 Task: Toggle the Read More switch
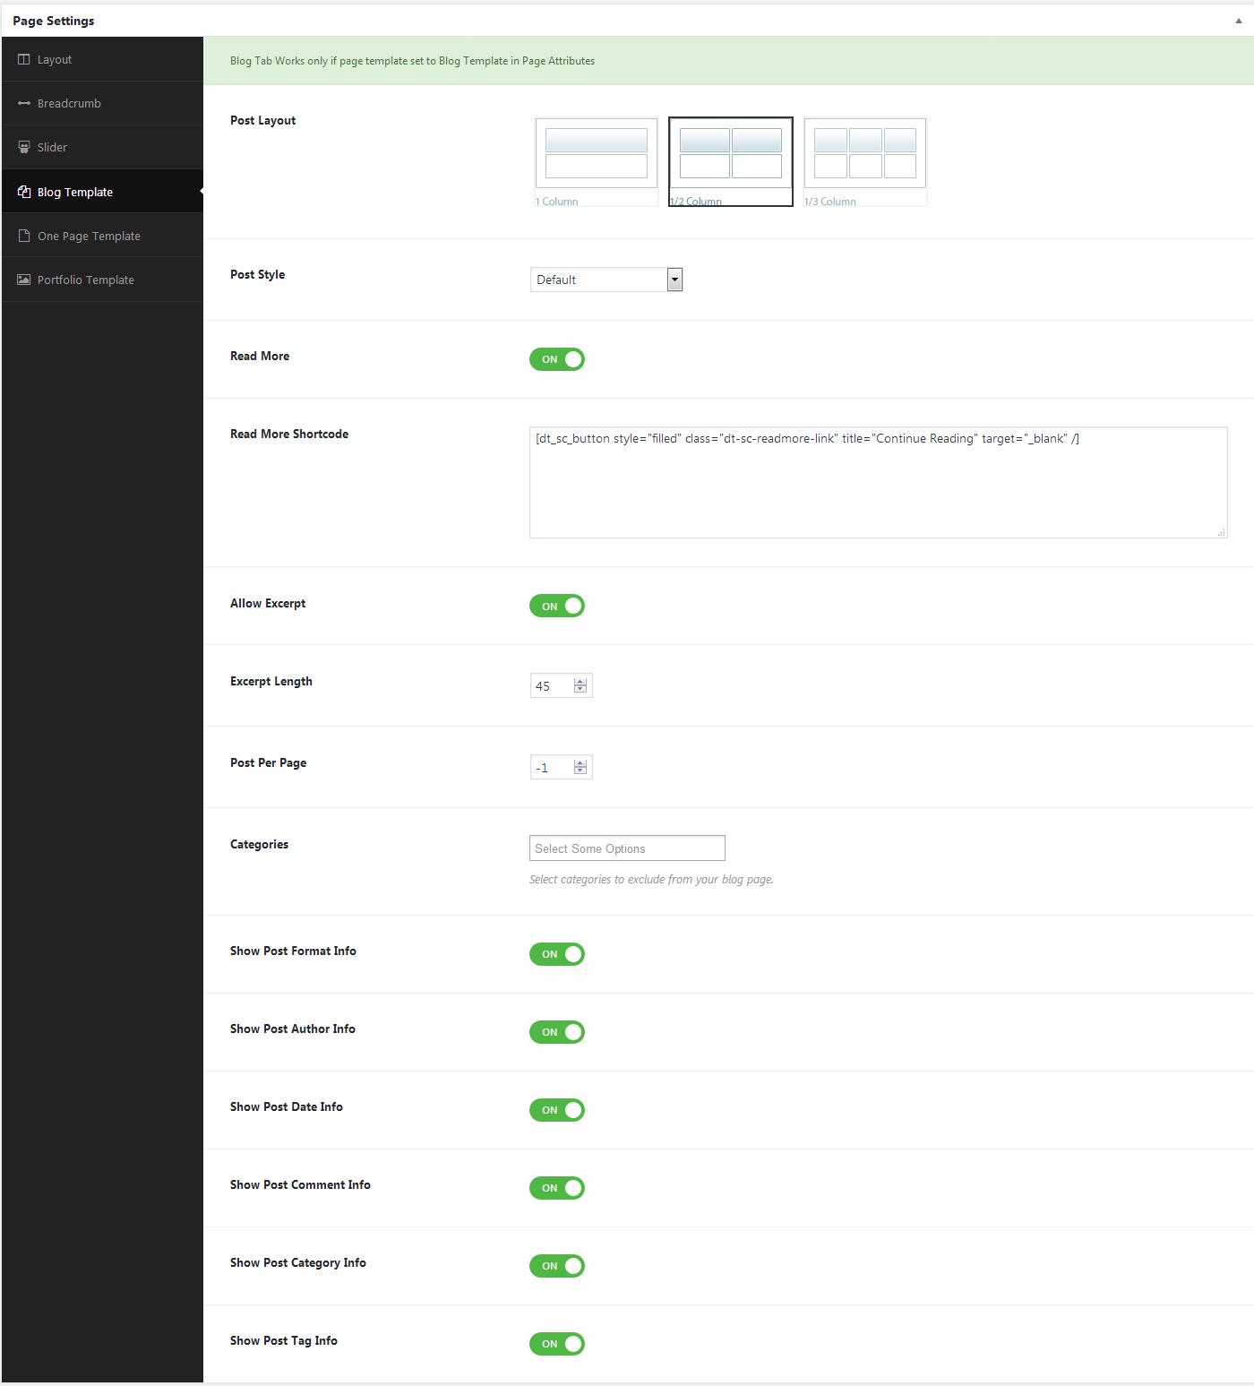[557, 359]
